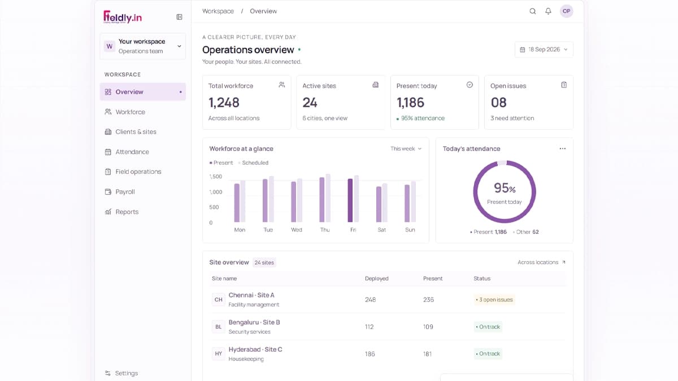This screenshot has height=381, width=678.
Task: Click the Fieldly.in logo
Action: tap(123, 16)
